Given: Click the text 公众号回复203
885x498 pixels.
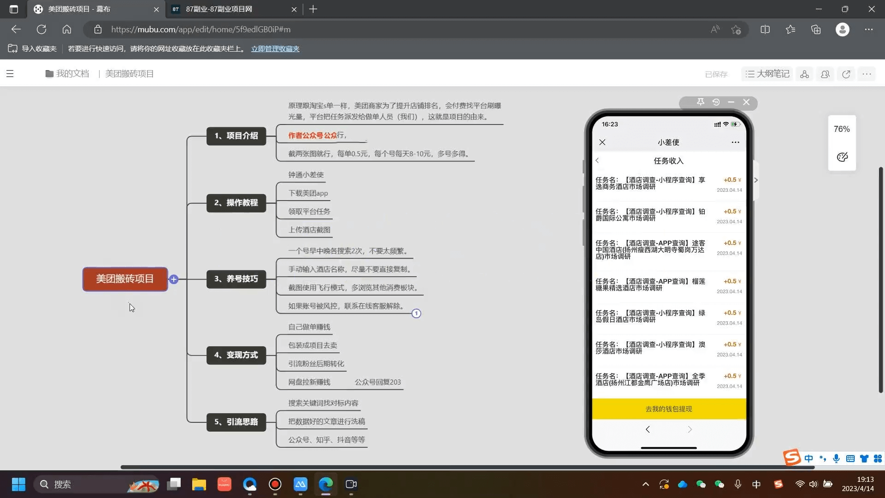Looking at the screenshot, I should click(x=378, y=382).
